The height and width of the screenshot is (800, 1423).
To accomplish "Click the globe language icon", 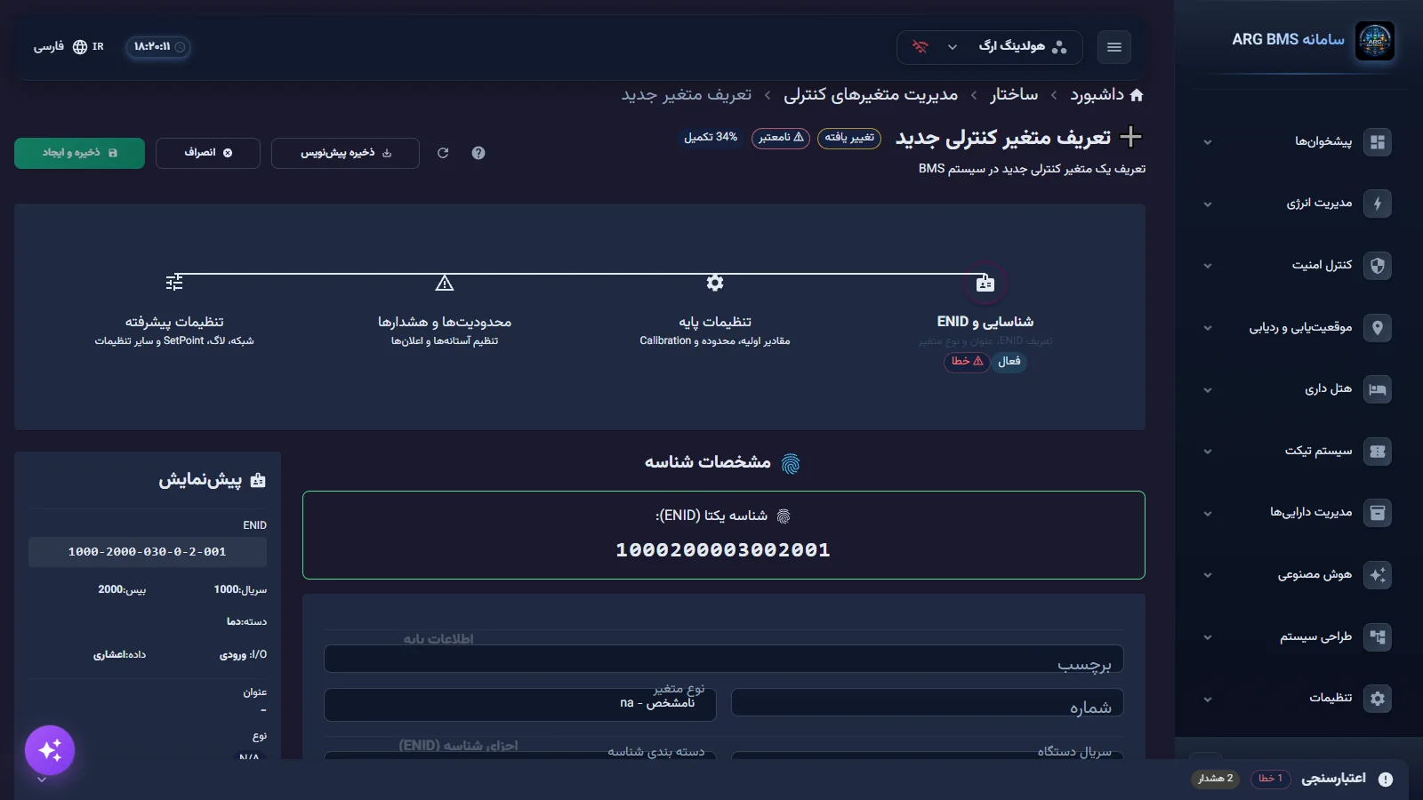I will click(x=80, y=47).
